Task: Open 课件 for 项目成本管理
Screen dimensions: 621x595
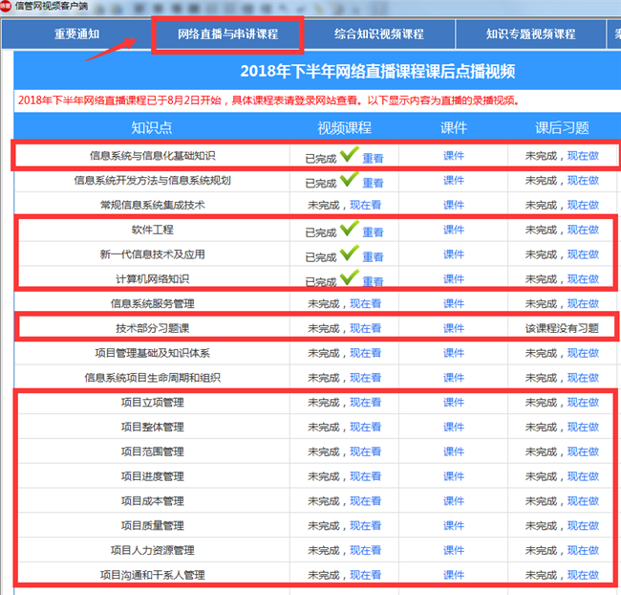Action: [454, 500]
